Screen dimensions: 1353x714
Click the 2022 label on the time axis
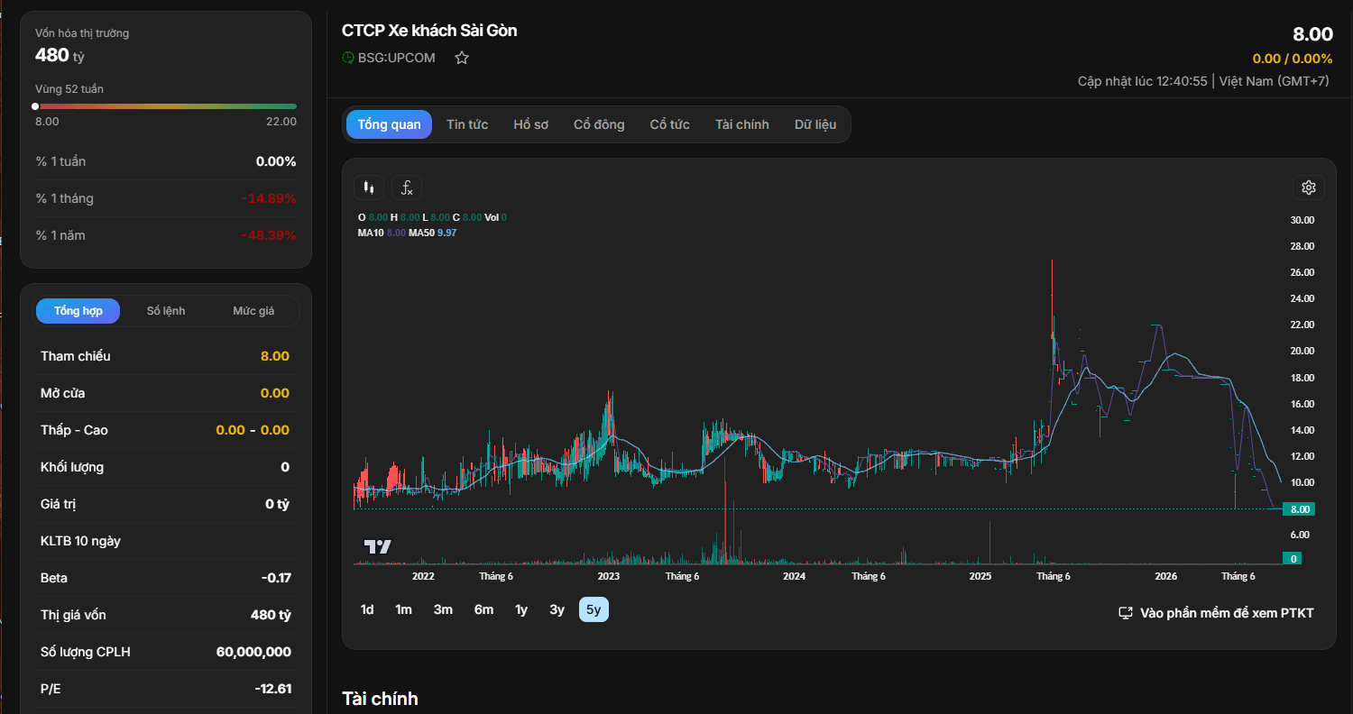pyautogui.click(x=423, y=576)
